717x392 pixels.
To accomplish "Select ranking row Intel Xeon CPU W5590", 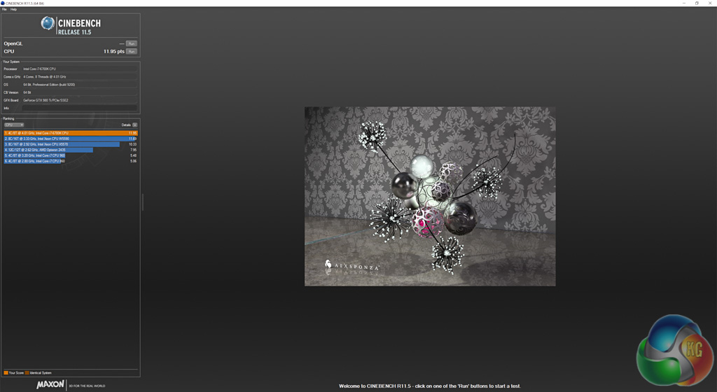I will point(71,139).
